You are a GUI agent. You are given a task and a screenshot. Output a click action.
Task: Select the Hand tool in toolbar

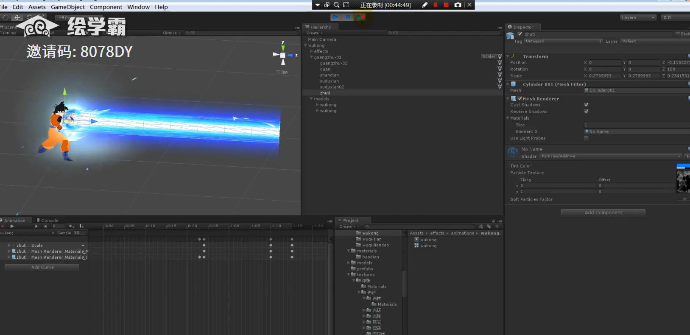click(x=6, y=17)
